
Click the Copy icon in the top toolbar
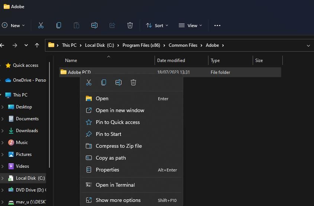pyautogui.click(x=59, y=25)
